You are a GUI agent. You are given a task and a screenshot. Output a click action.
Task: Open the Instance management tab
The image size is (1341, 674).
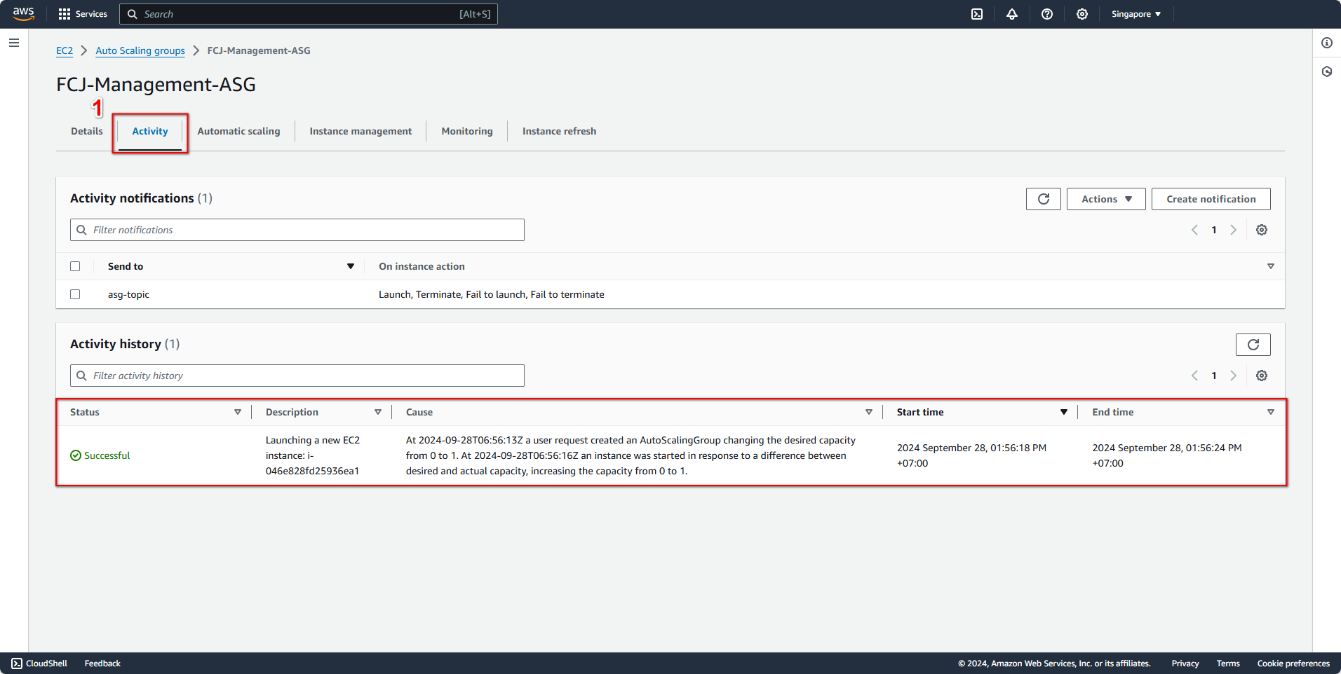[x=360, y=131]
